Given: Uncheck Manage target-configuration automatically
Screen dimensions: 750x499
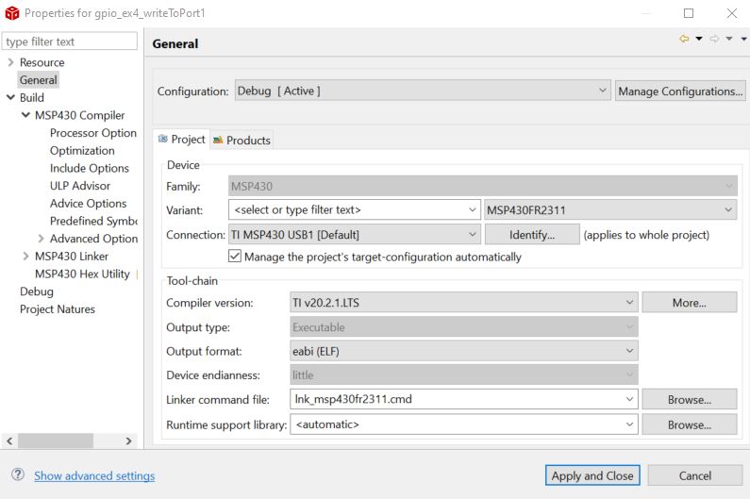Looking at the screenshot, I should (x=235, y=257).
